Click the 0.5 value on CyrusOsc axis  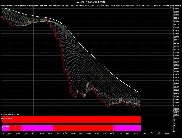click(176, 120)
